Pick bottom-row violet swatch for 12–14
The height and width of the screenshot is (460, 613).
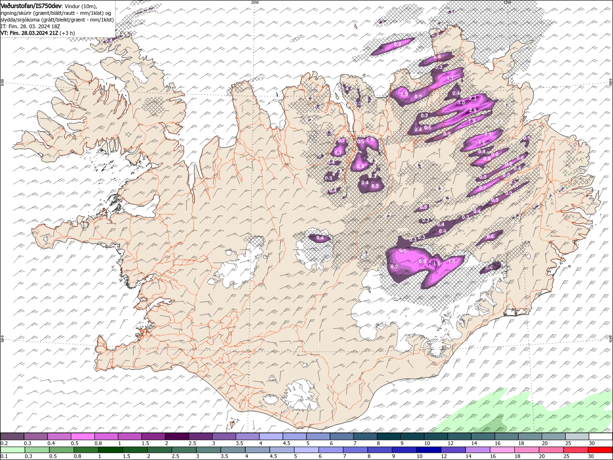click(453, 450)
